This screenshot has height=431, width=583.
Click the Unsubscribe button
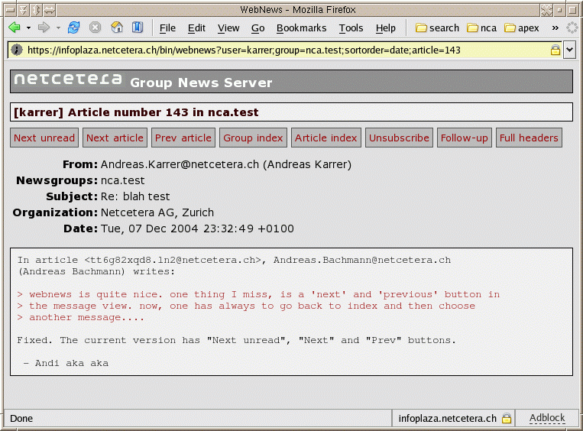pos(399,138)
